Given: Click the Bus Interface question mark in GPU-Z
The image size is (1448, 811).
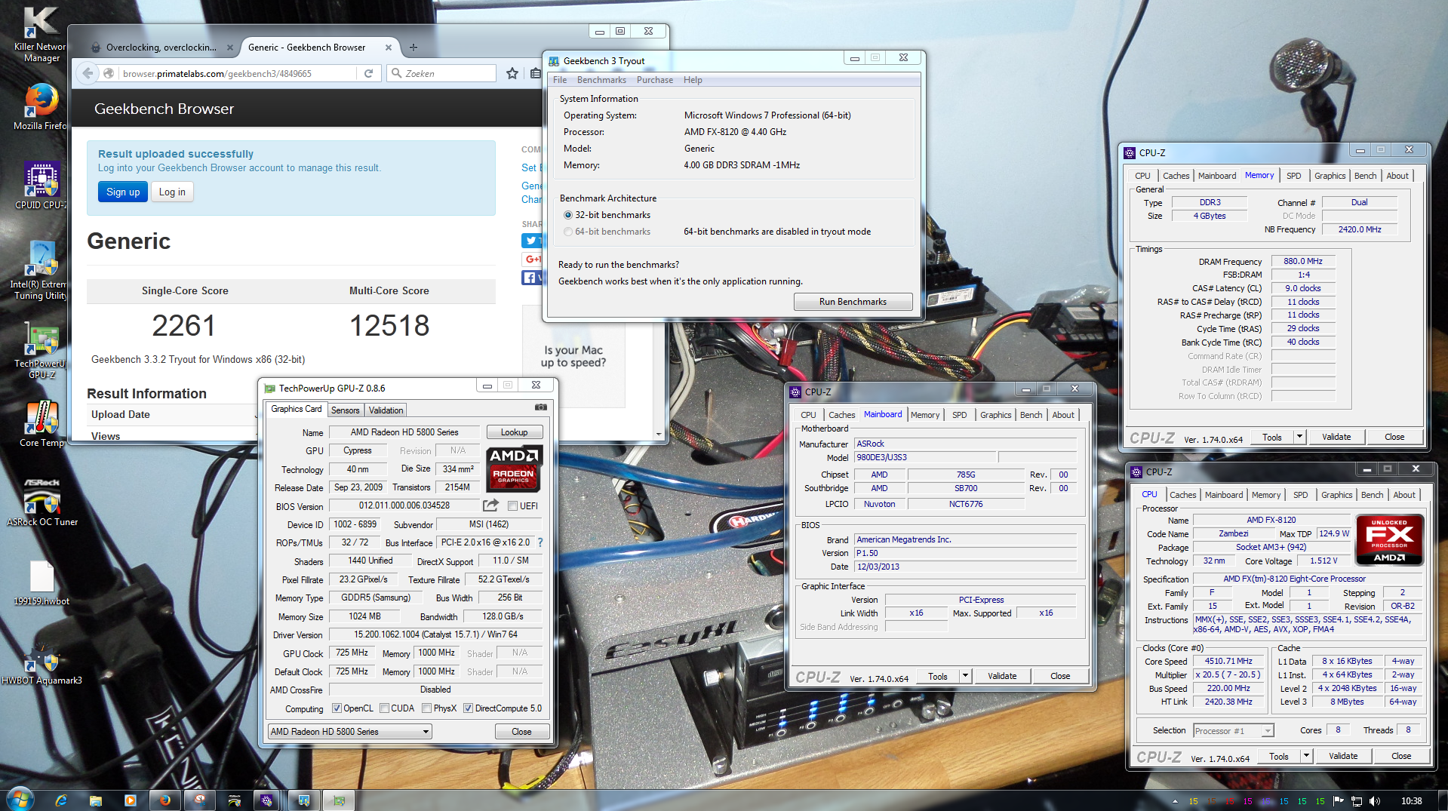Looking at the screenshot, I should [540, 542].
